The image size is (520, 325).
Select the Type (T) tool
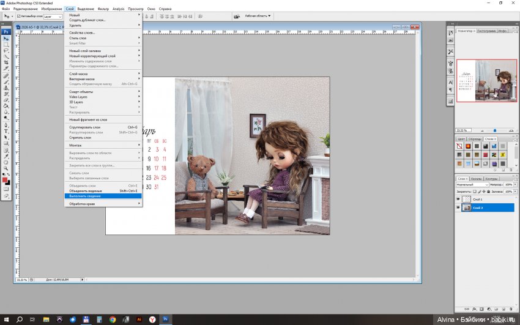(6, 131)
